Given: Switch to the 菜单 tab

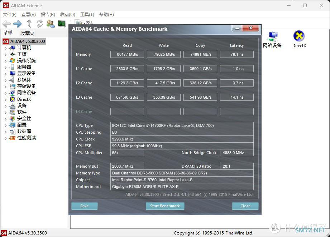Looking at the screenshot, I should (x=8, y=33).
